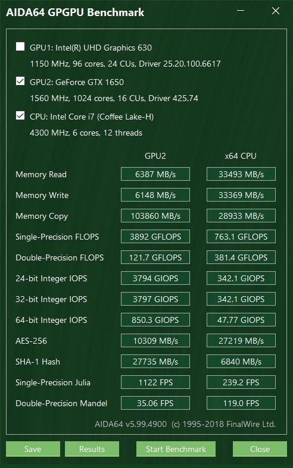
Task: Click the 32-bit Integer IOPS label
Action: [x=51, y=299]
